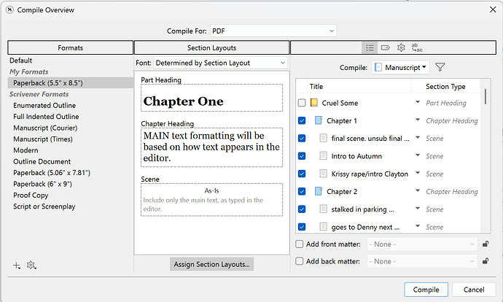Open the back matter None dropdown
Image resolution: width=503 pixels, height=302 pixels.
(x=422, y=261)
